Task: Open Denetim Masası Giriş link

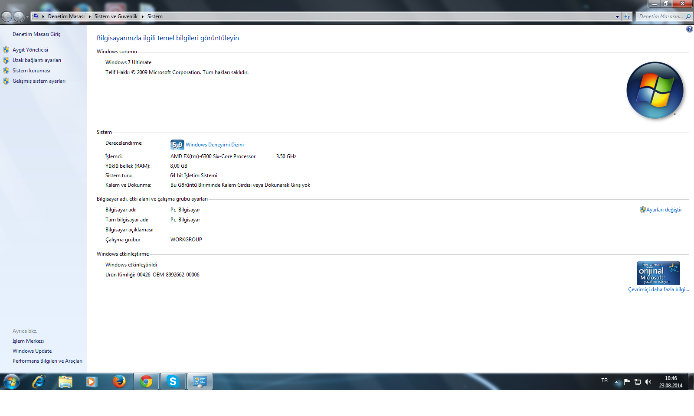Action: click(x=36, y=34)
